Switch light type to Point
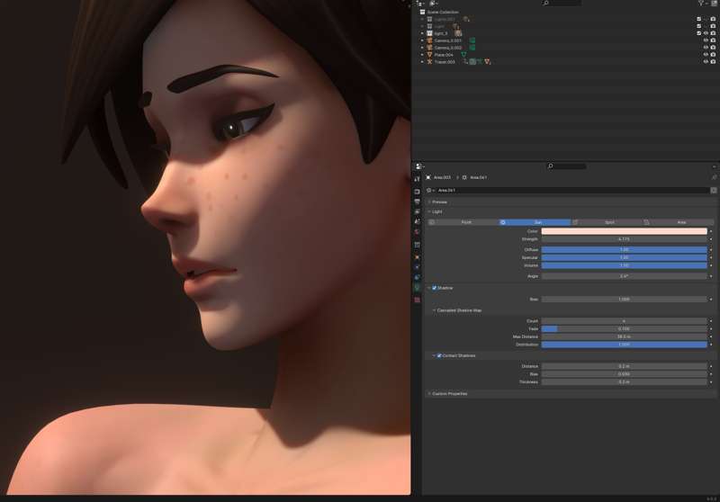Screen dimensions: 720x502 [463, 222]
